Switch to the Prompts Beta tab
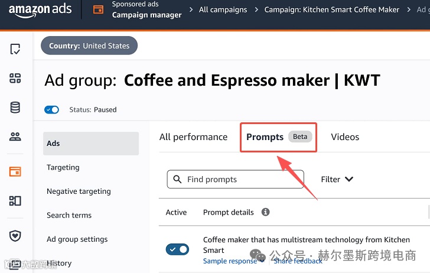The width and height of the screenshot is (430, 273). pyautogui.click(x=279, y=137)
